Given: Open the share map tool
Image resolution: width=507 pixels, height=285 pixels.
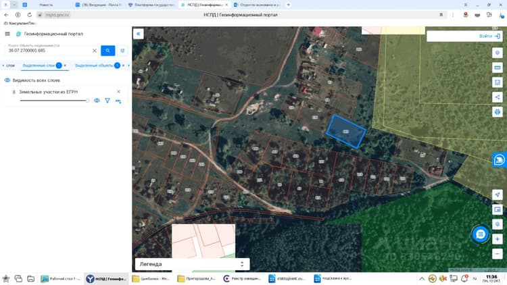Looking at the screenshot, I should 498,97.
